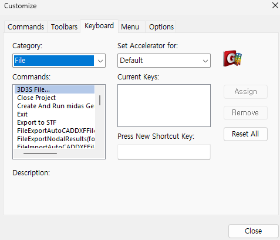
Task: Click the Close button at bottom
Action: [253, 231]
